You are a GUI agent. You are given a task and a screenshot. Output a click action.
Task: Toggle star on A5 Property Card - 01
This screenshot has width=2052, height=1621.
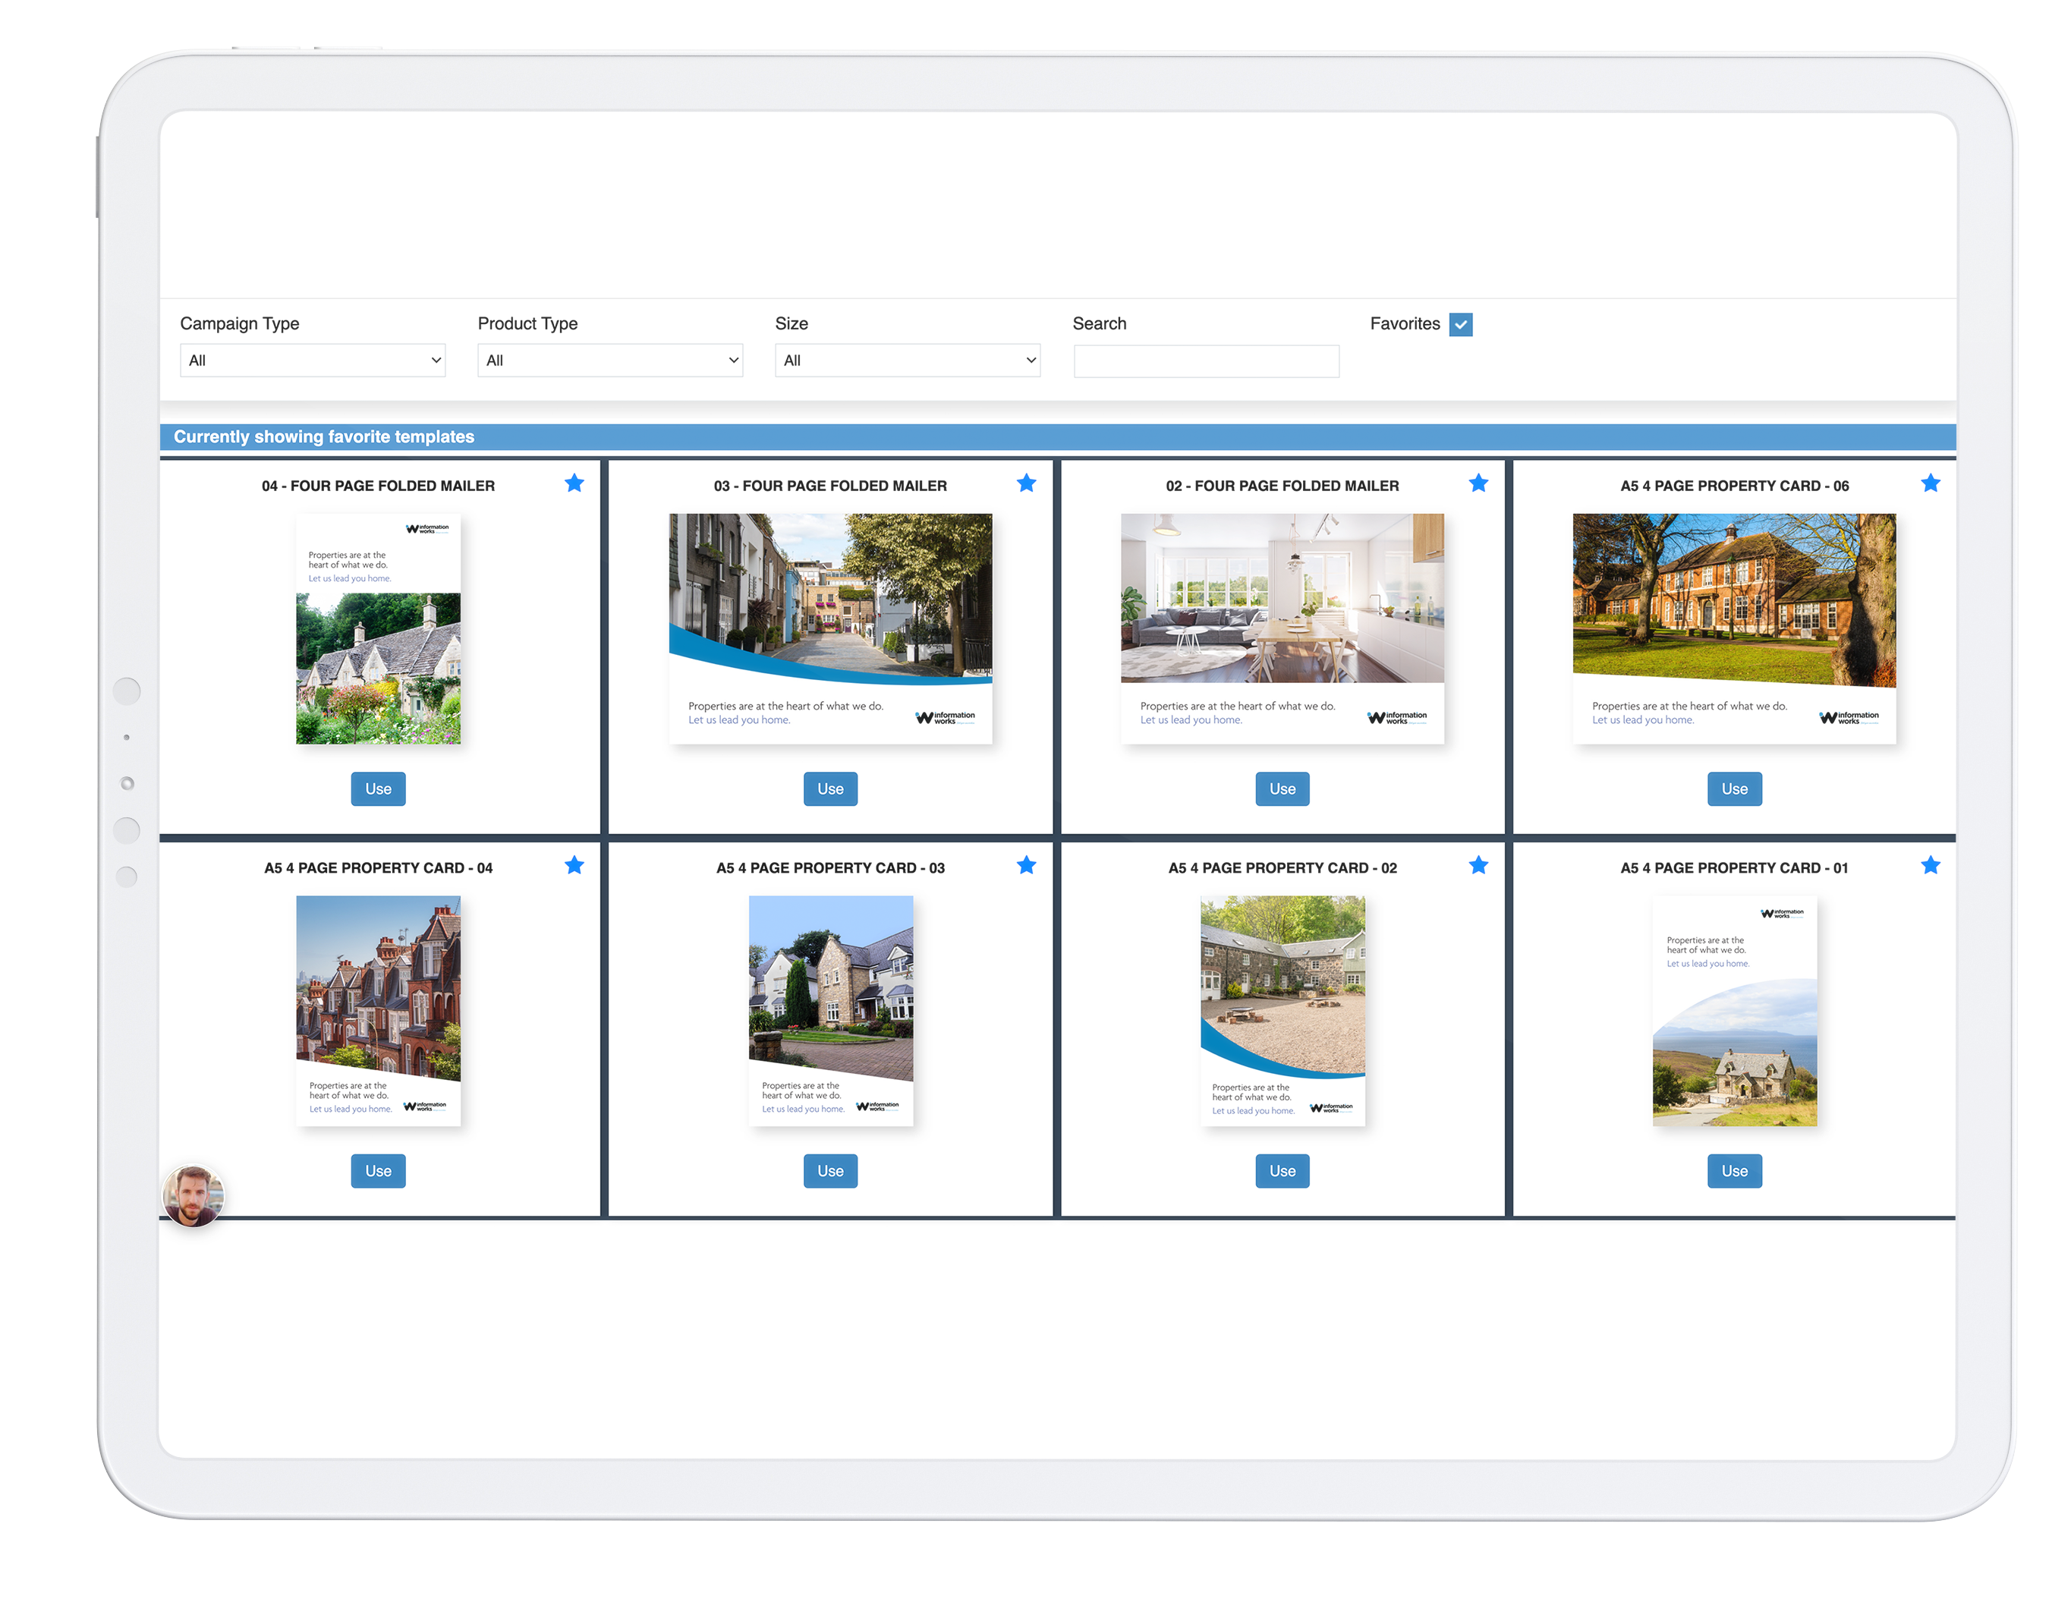pyautogui.click(x=1930, y=864)
